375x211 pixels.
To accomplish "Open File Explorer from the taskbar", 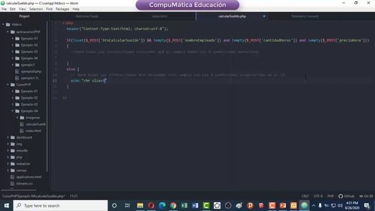I will (140, 206).
